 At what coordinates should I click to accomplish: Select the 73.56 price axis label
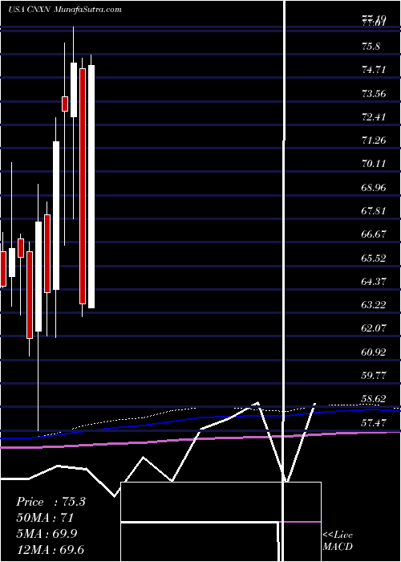374,94
